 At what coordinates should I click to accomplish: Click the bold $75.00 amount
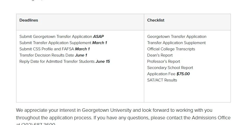coord(183,74)
